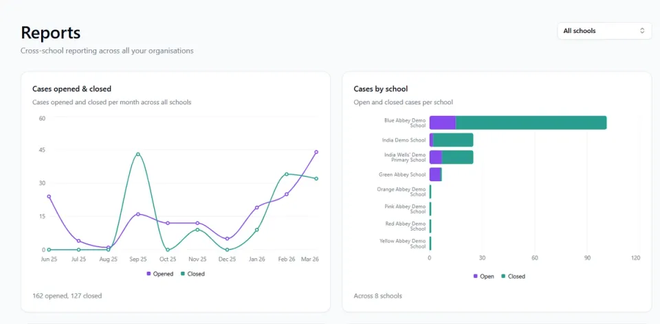The image size is (660, 324).
Task: Click the purple Opened legend square
Action: (x=148, y=274)
